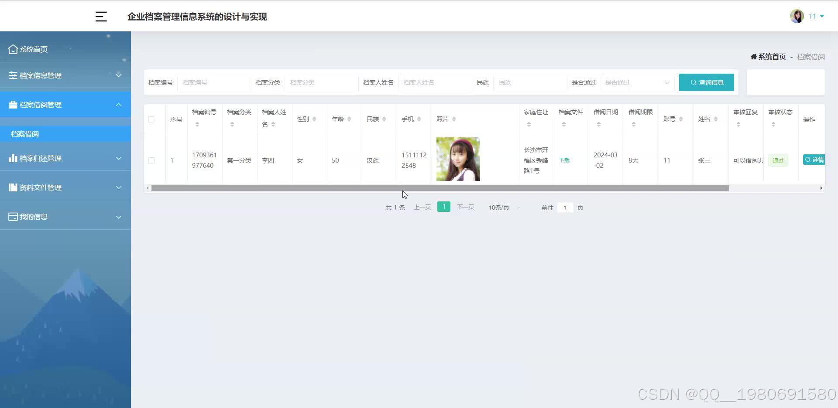This screenshot has height=408, width=838.
Task: Click phone cell 15111122548
Action: pyautogui.click(x=414, y=160)
